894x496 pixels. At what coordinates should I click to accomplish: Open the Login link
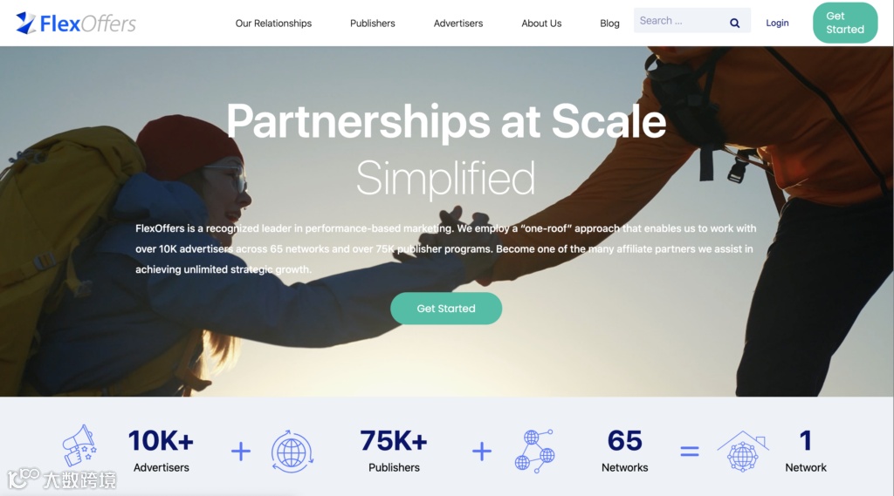[777, 23]
